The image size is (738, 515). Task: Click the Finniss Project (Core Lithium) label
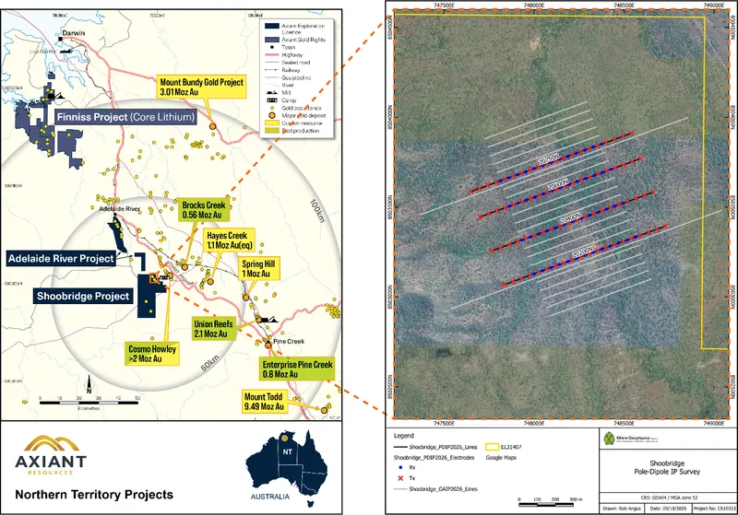point(125,117)
